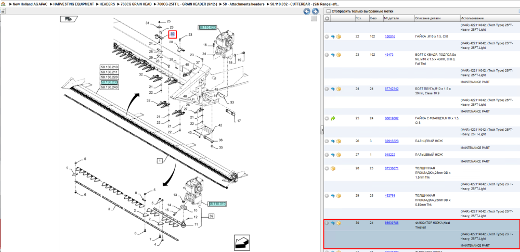Screen dimensions: 520x252
Task: Click the blue arrow icon in row 22
Action: (x=333, y=36)
